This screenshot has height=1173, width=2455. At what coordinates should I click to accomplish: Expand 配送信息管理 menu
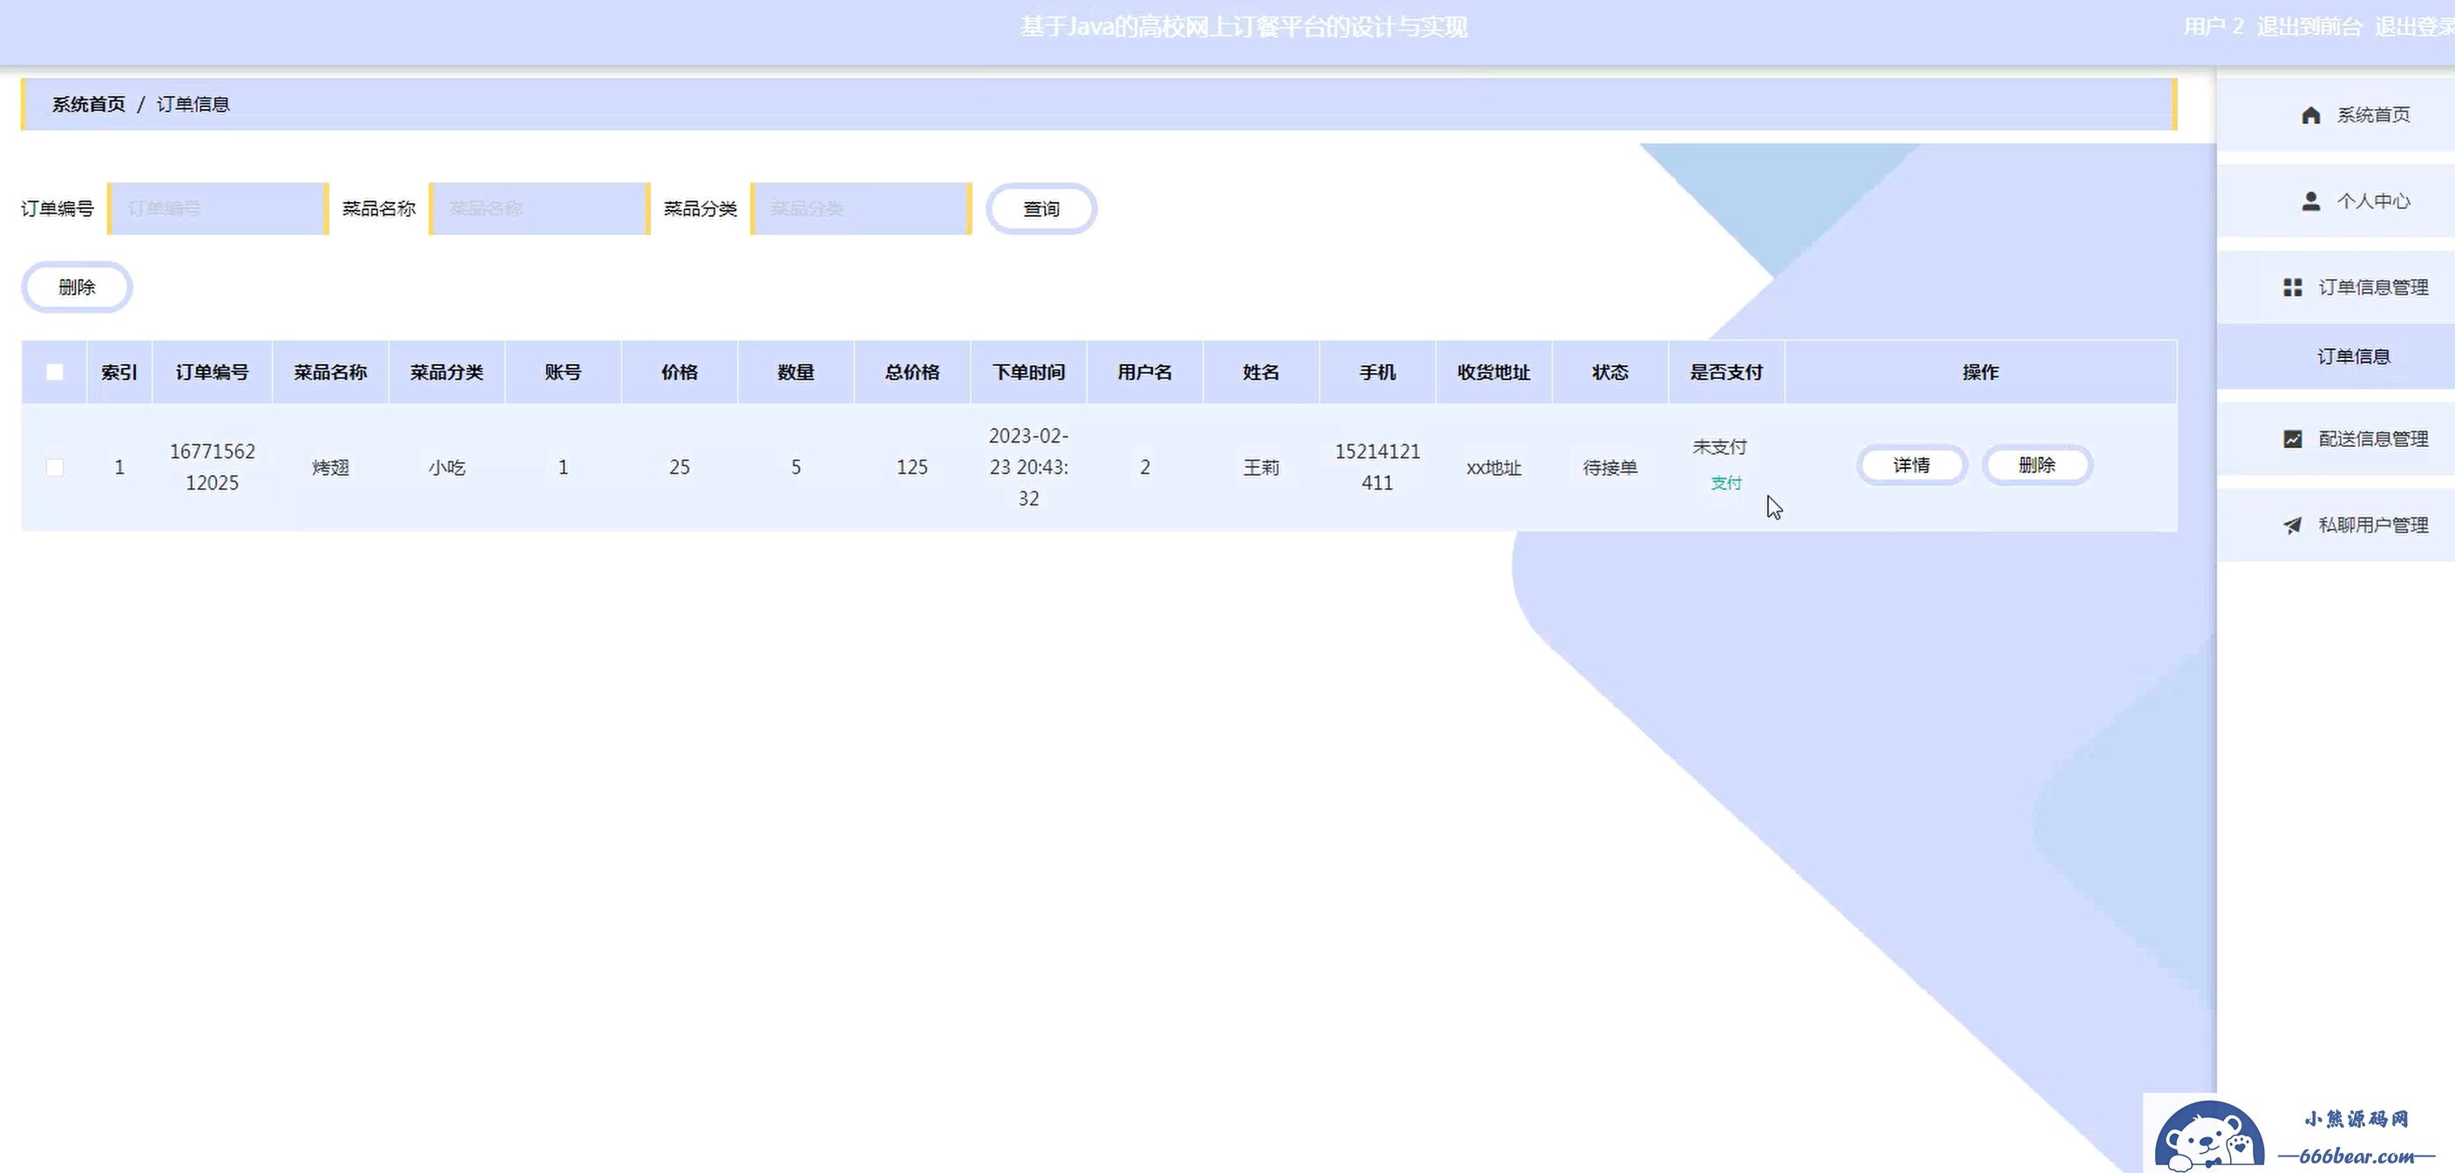pos(2336,438)
